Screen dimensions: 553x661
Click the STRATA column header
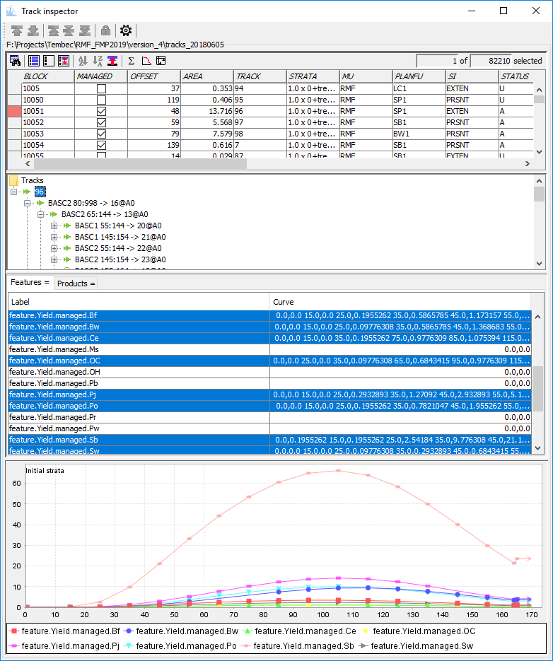312,76
